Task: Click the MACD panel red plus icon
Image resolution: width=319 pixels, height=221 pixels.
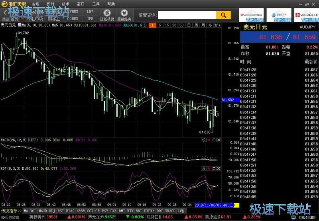Action: [209, 140]
